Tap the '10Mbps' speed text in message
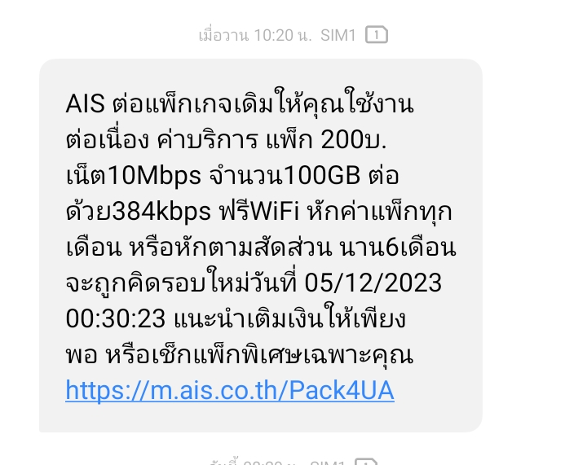The image size is (587, 465). click(155, 176)
